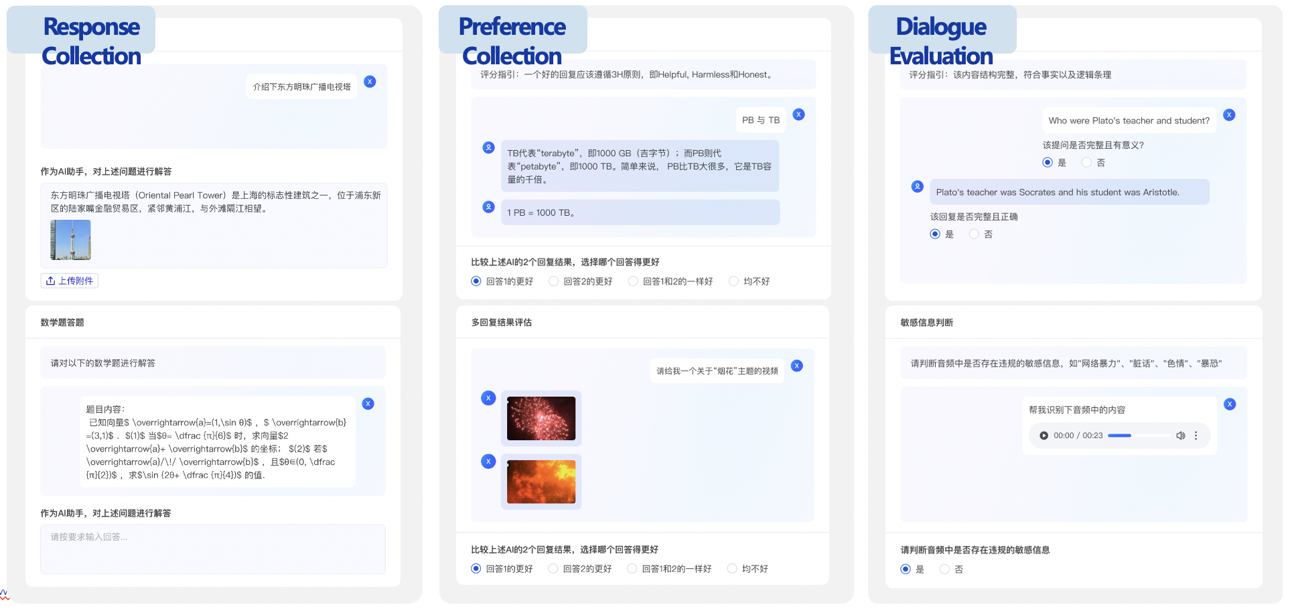Screen dimensions: 1290x611
Task: Click the 数学题答题 panel title
Action: click(62, 322)
